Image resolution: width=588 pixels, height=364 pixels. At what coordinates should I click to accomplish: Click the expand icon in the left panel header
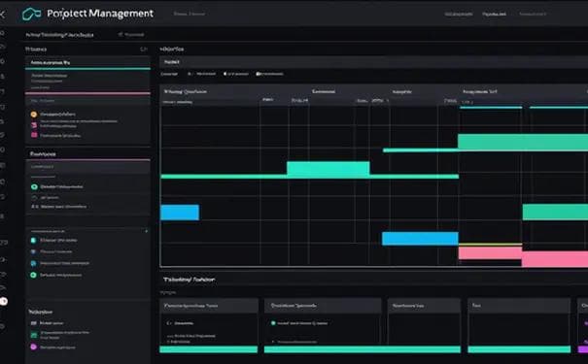tap(144, 50)
